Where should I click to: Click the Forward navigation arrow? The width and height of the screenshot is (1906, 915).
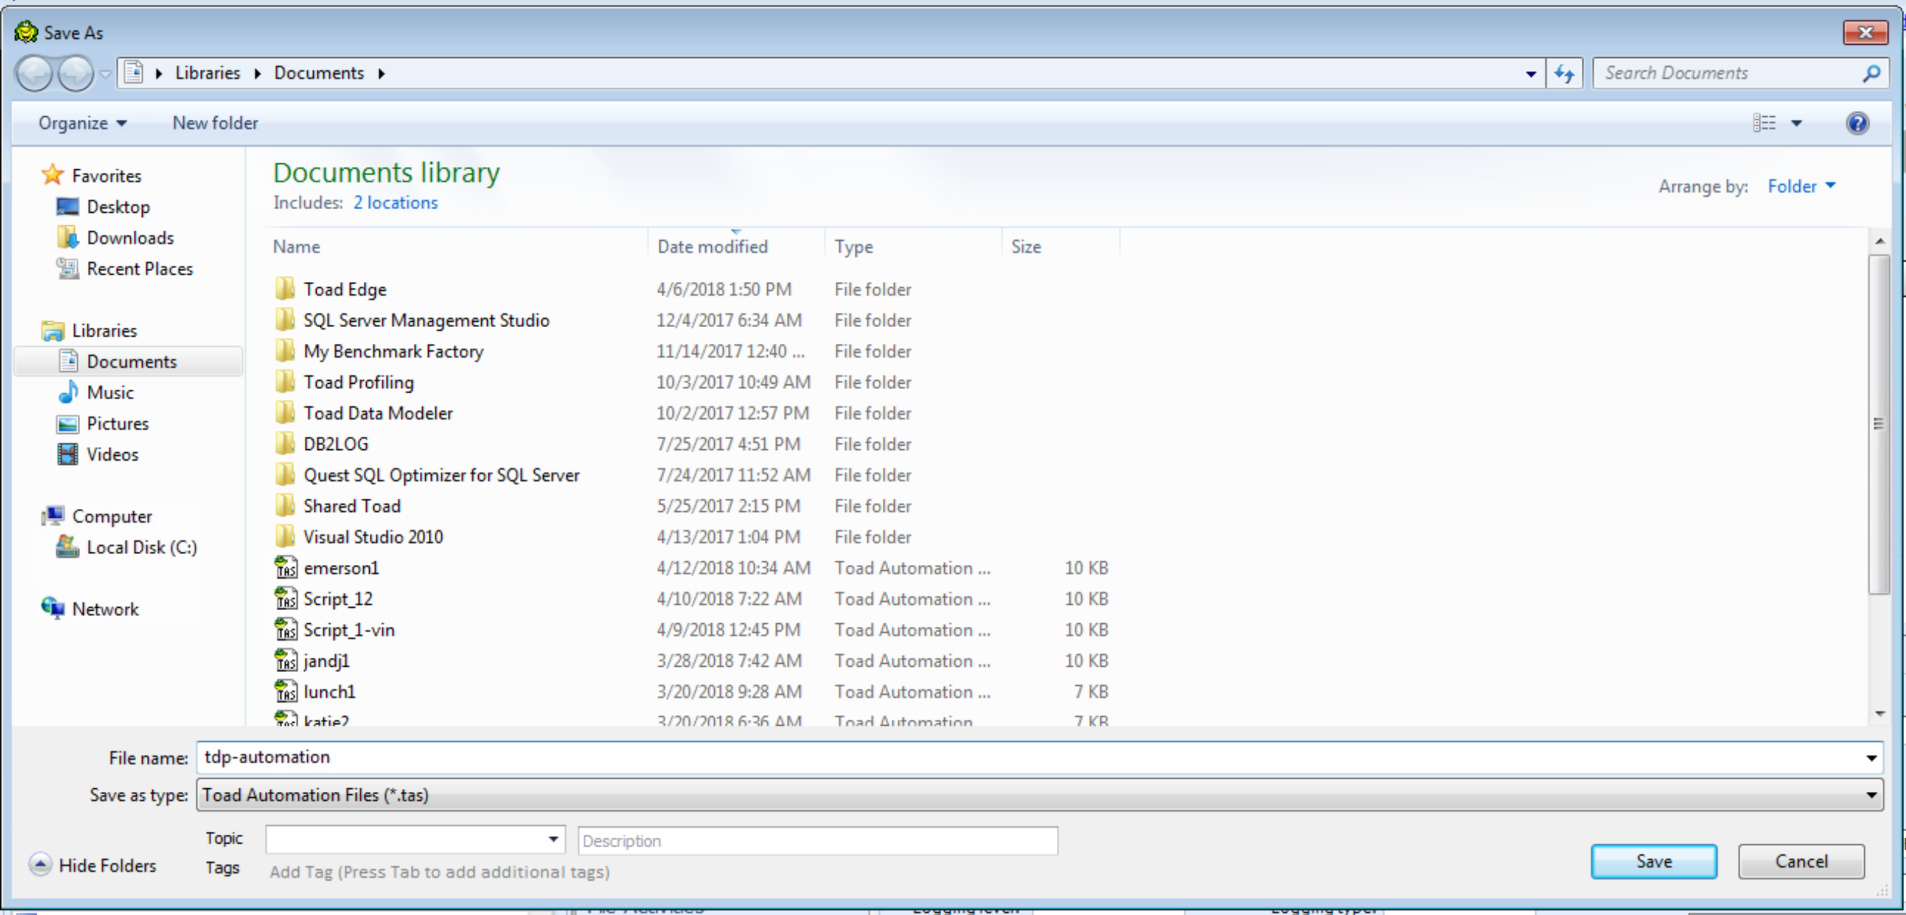pos(75,73)
